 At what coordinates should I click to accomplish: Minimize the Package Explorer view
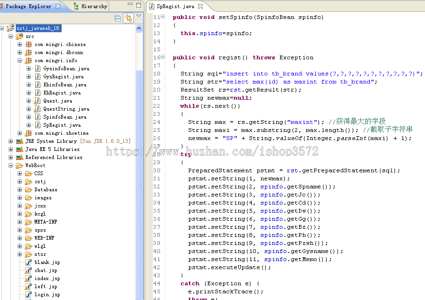tap(130, 4)
